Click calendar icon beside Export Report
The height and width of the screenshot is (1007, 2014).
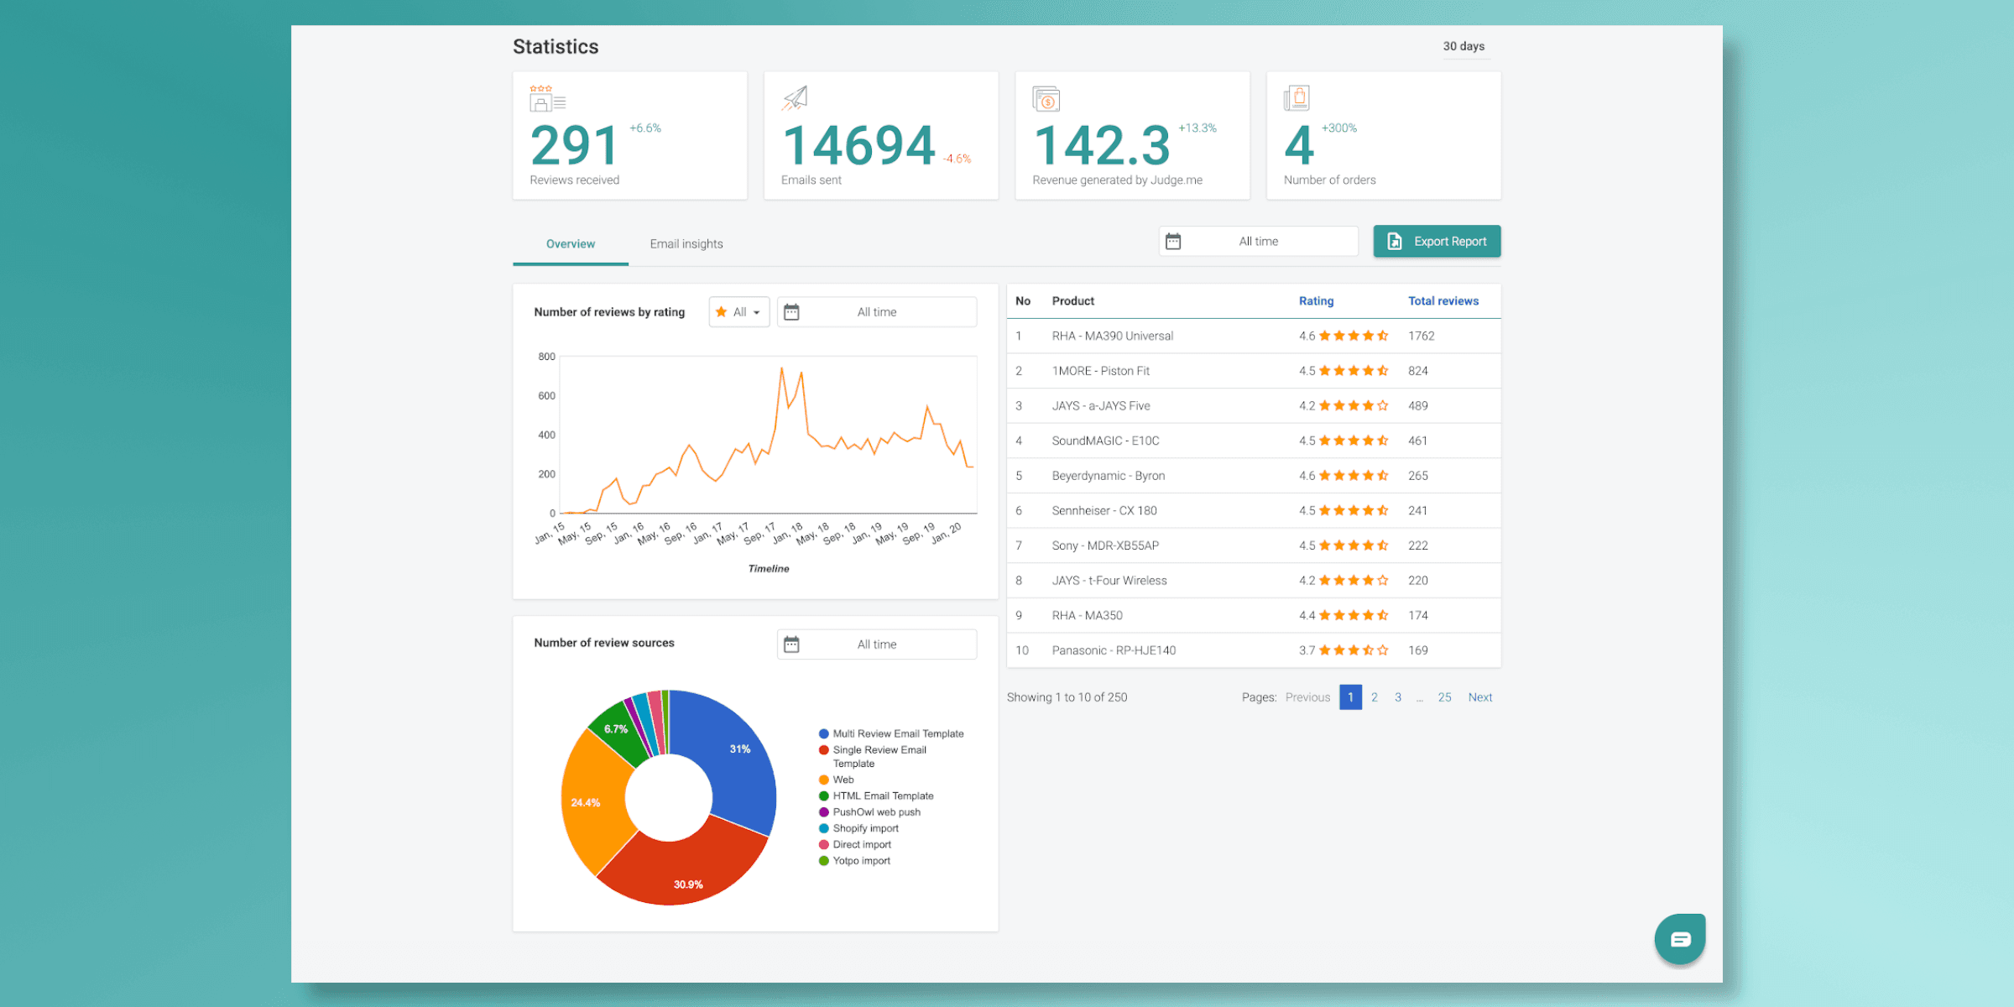click(x=1173, y=242)
